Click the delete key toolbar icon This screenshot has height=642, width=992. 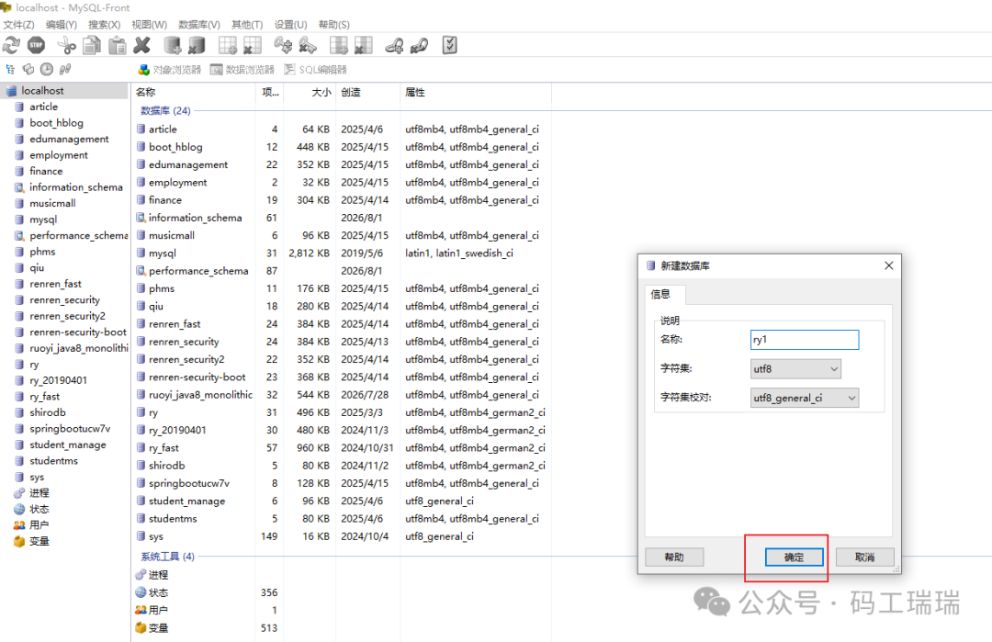click(308, 46)
